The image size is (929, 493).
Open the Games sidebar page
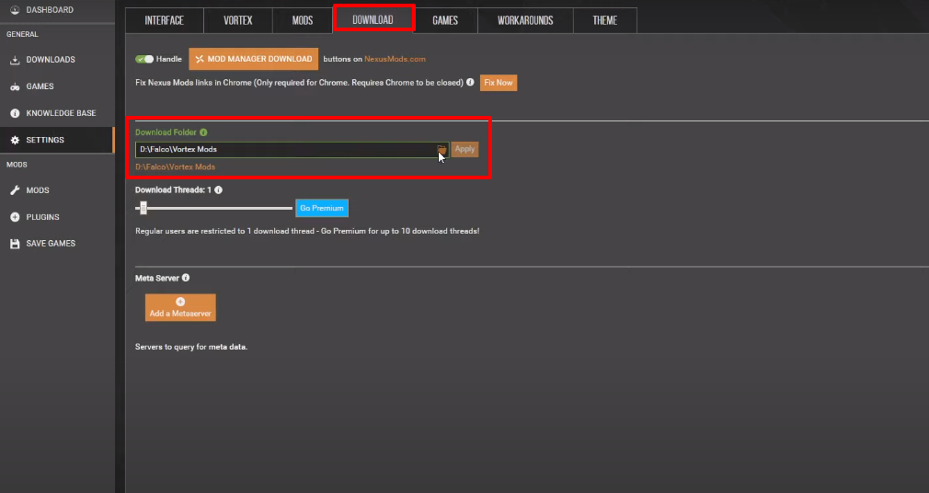(x=57, y=86)
